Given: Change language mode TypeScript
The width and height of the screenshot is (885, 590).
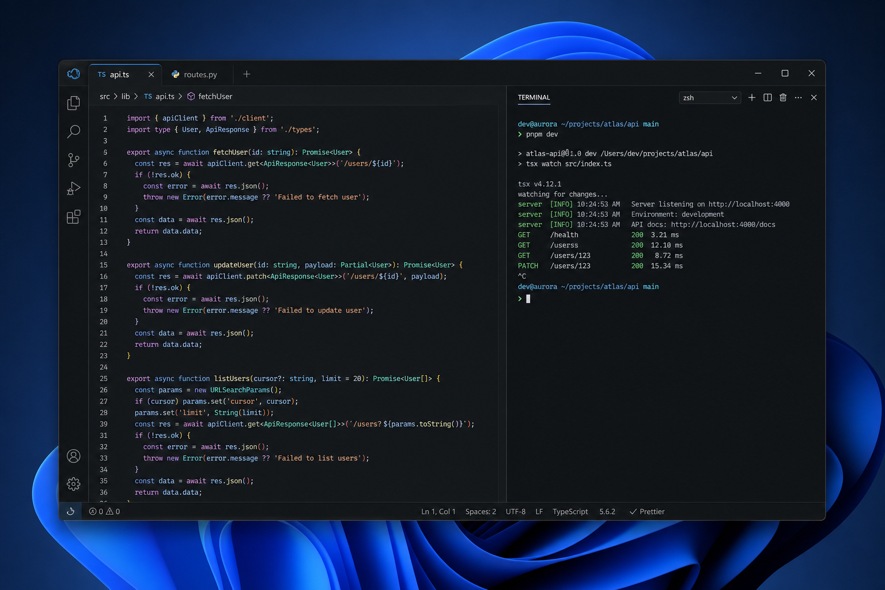Looking at the screenshot, I should 570,512.
